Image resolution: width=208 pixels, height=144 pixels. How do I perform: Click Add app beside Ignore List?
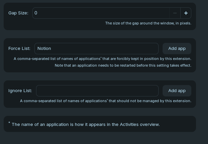[177, 91]
